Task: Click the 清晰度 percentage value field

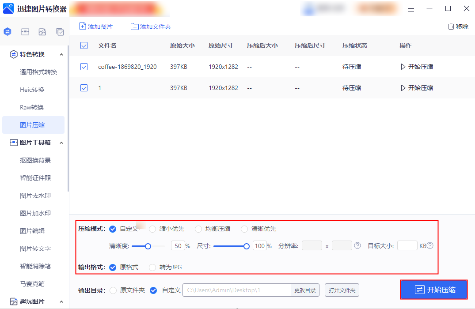Action: 178,246
